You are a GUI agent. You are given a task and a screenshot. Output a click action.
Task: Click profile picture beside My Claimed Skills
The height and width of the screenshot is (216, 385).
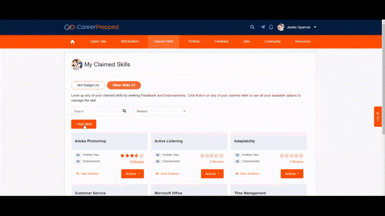coord(77,64)
